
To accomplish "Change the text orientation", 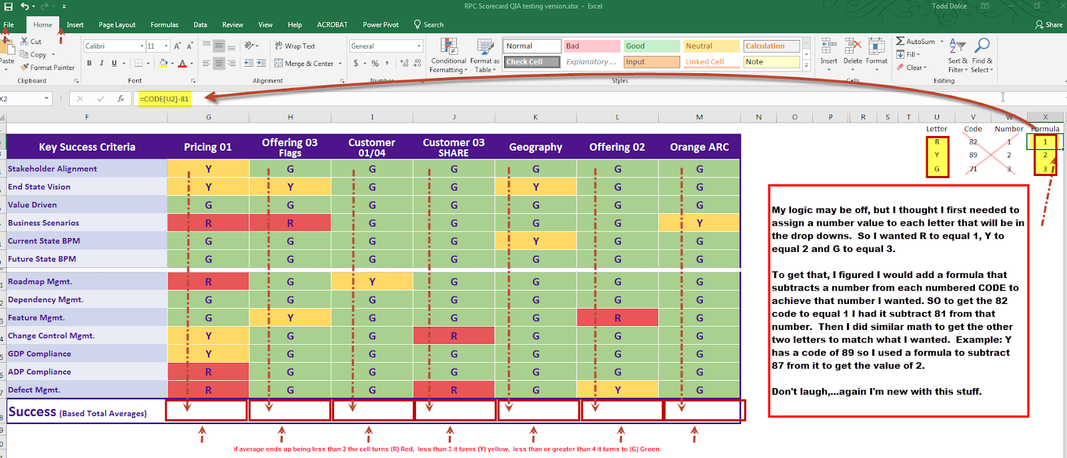I will click(x=249, y=45).
